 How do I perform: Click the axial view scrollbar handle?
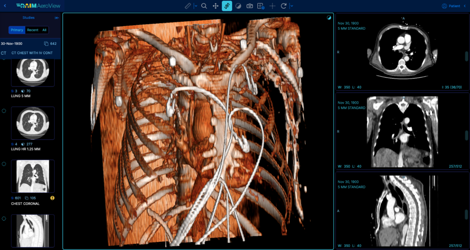466,57
